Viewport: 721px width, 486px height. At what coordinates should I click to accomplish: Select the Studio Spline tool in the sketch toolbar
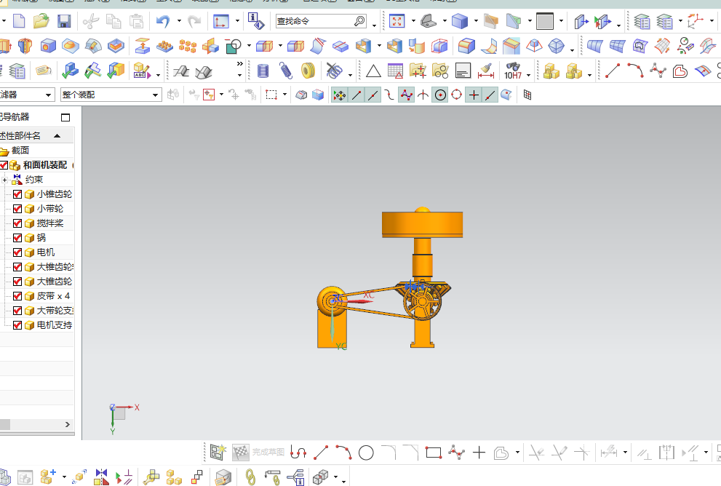[x=456, y=453]
